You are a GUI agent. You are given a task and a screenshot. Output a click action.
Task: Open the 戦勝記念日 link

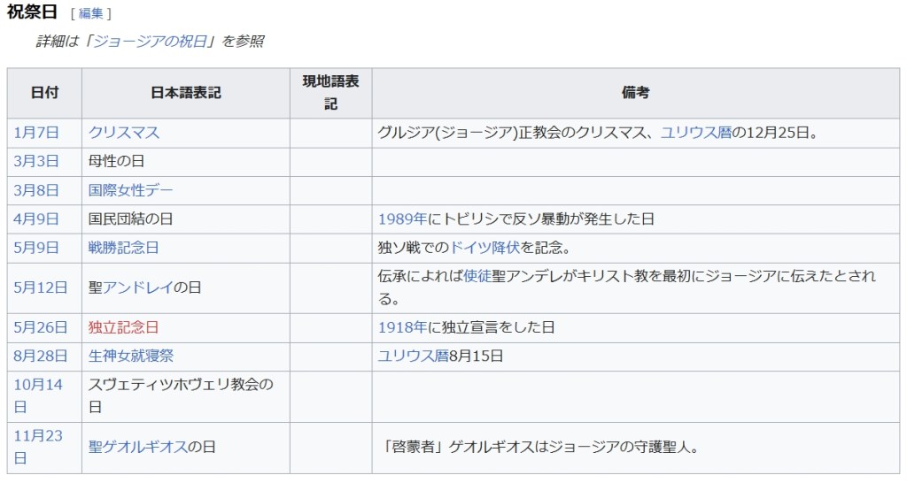tap(124, 248)
